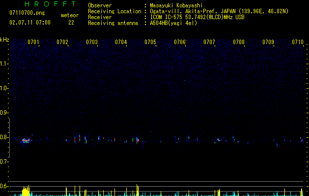Viewport: 309px width, 196px height.
Task: Click the 1.1 kHz axis value
Action: pos(4,64)
